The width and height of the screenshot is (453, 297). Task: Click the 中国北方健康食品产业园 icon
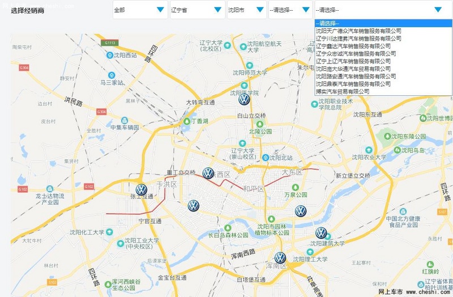coord(403,211)
